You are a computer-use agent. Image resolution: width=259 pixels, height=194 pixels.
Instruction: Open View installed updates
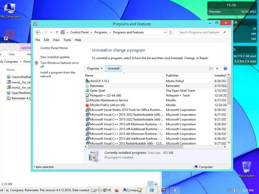[55, 57]
